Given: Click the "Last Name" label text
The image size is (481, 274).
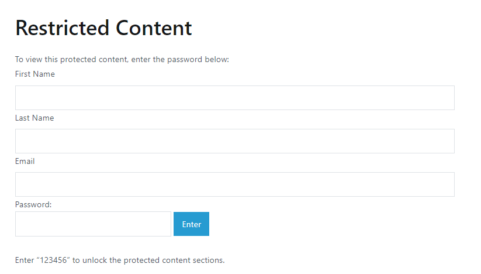Looking at the screenshot, I should pos(34,118).
